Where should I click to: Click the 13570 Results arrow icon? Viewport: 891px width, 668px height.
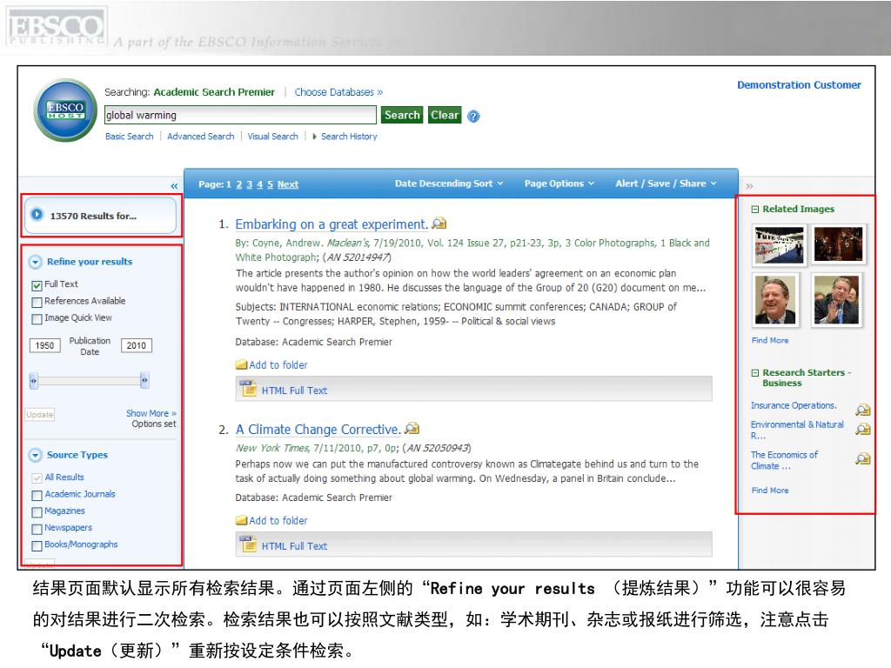pyautogui.click(x=37, y=215)
